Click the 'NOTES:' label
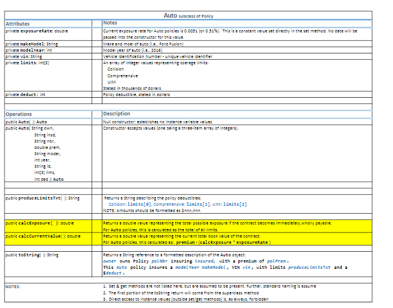 pyautogui.click(x=13, y=286)
